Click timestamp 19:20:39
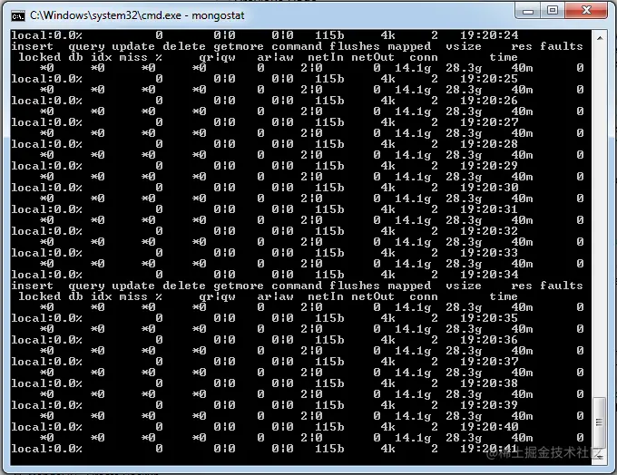 point(489,405)
